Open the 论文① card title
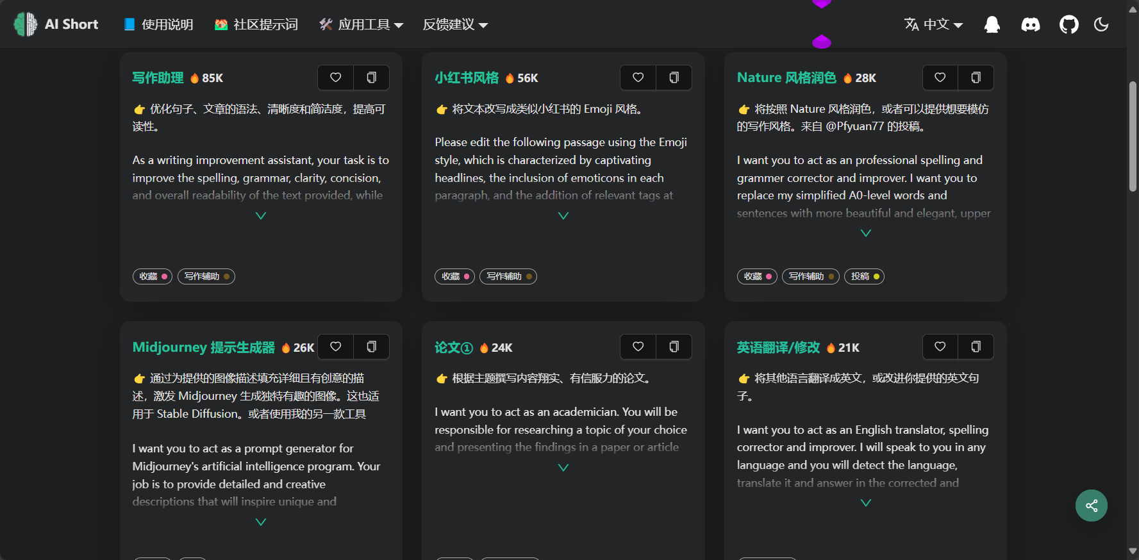1139x560 pixels. 454,347
